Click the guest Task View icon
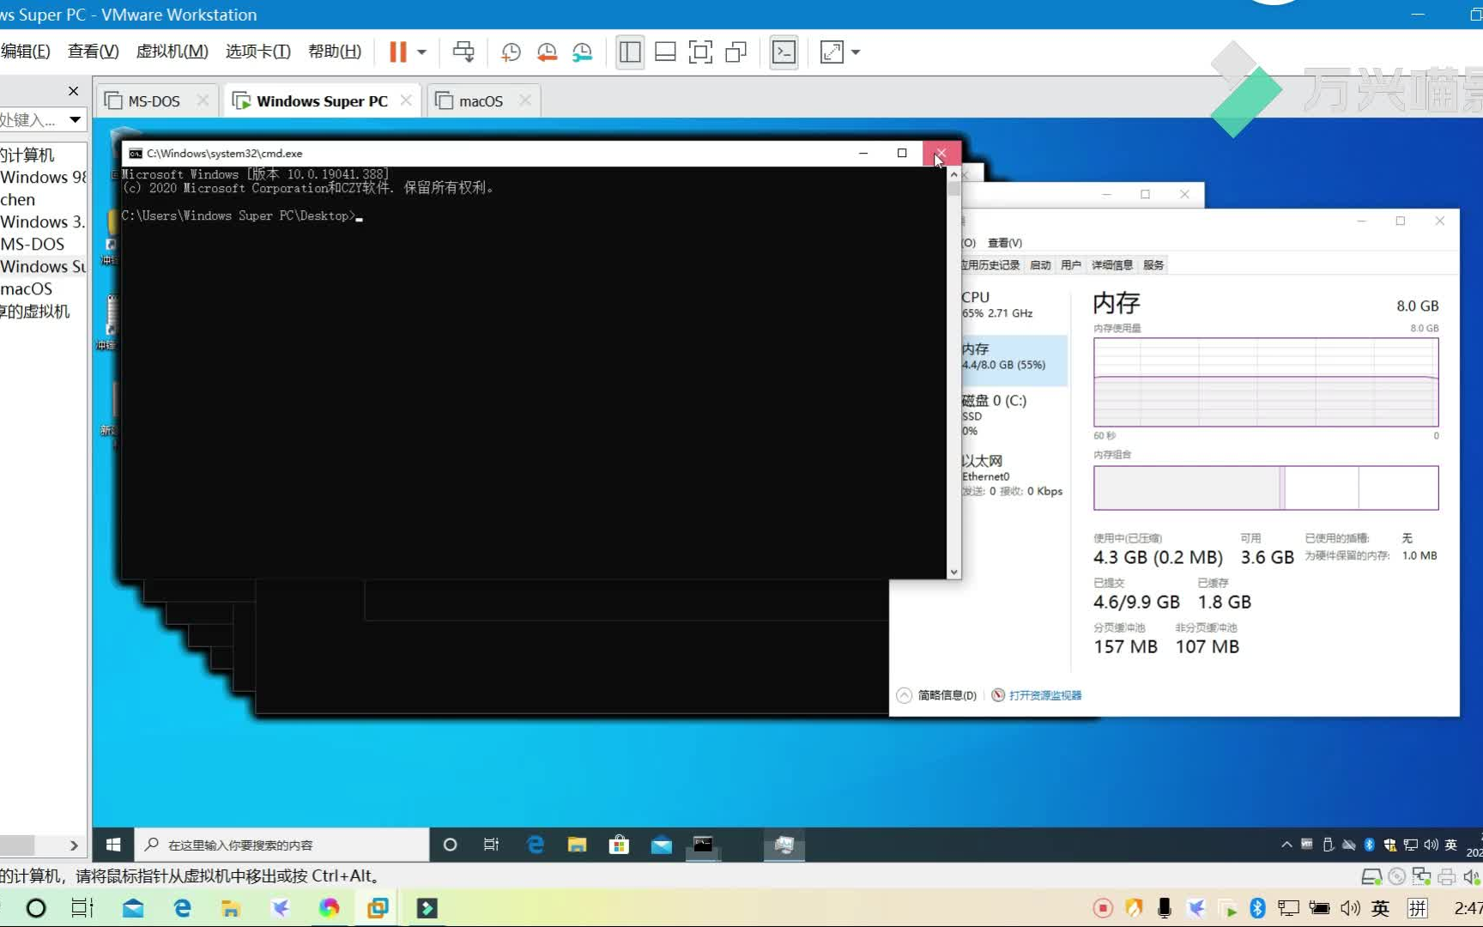 pyautogui.click(x=492, y=845)
